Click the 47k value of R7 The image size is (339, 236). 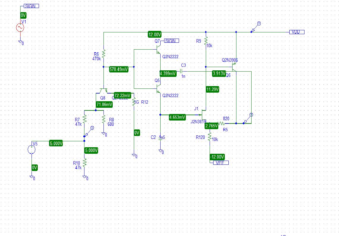click(x=78, y=124)
